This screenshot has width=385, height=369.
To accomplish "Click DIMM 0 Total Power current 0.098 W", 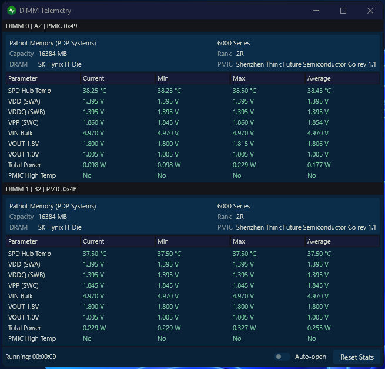I will (x=94, y=165).
